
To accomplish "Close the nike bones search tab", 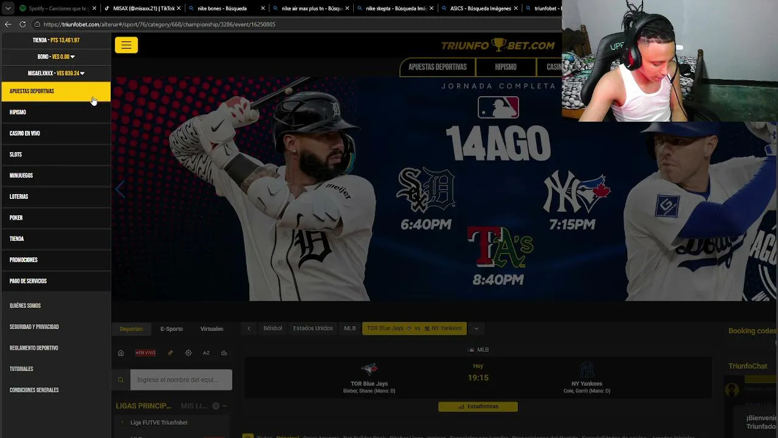I will pos(263,9).
